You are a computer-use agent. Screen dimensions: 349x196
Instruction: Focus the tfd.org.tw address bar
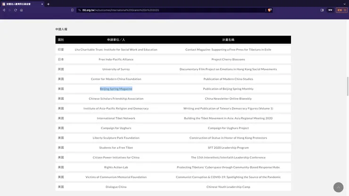(x=171, y=10)
